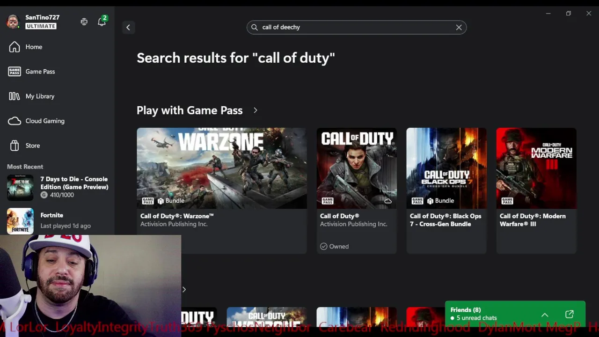The width and height of the screenshot is (599, 337).
Task: Click the search magnifier icon
Action: click(x=255, y=27)
